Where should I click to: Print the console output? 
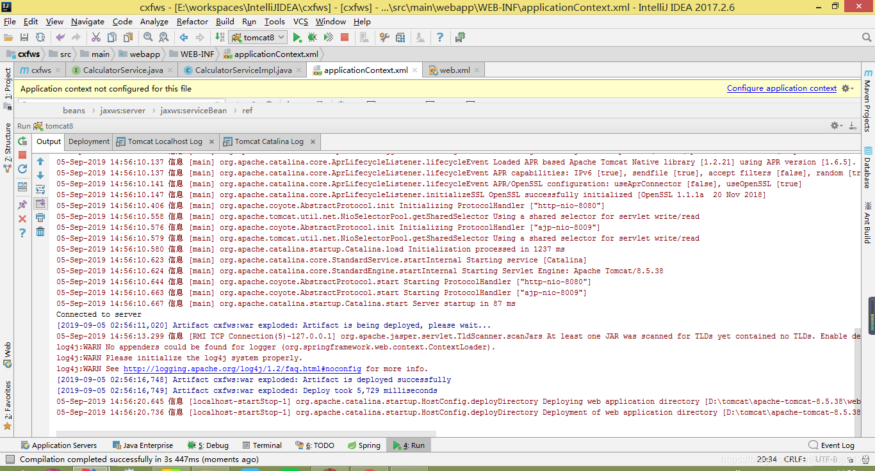coord(40,218)
